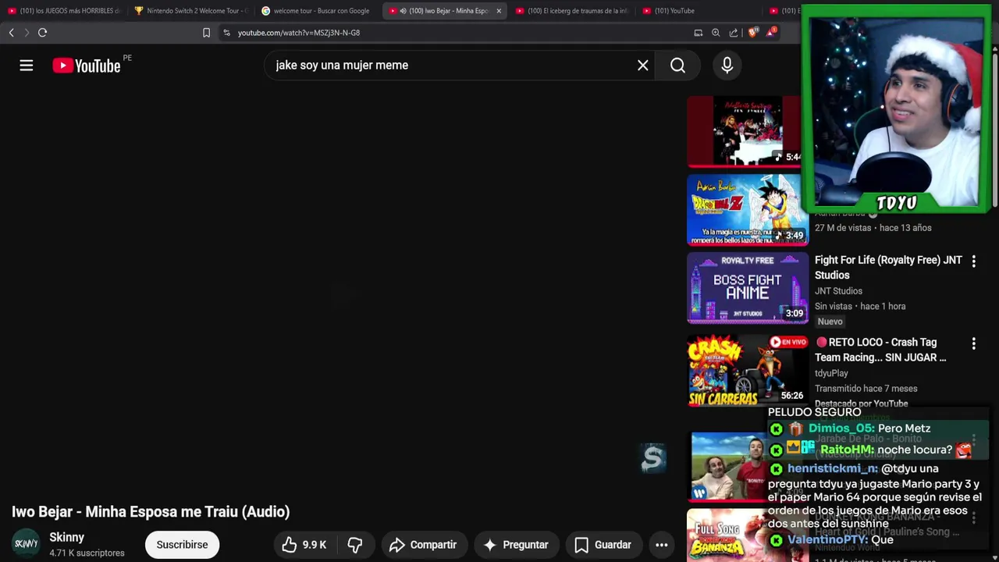Click the Preguntar button
Screen dimensions: 999x562
(x=516, y=545)
